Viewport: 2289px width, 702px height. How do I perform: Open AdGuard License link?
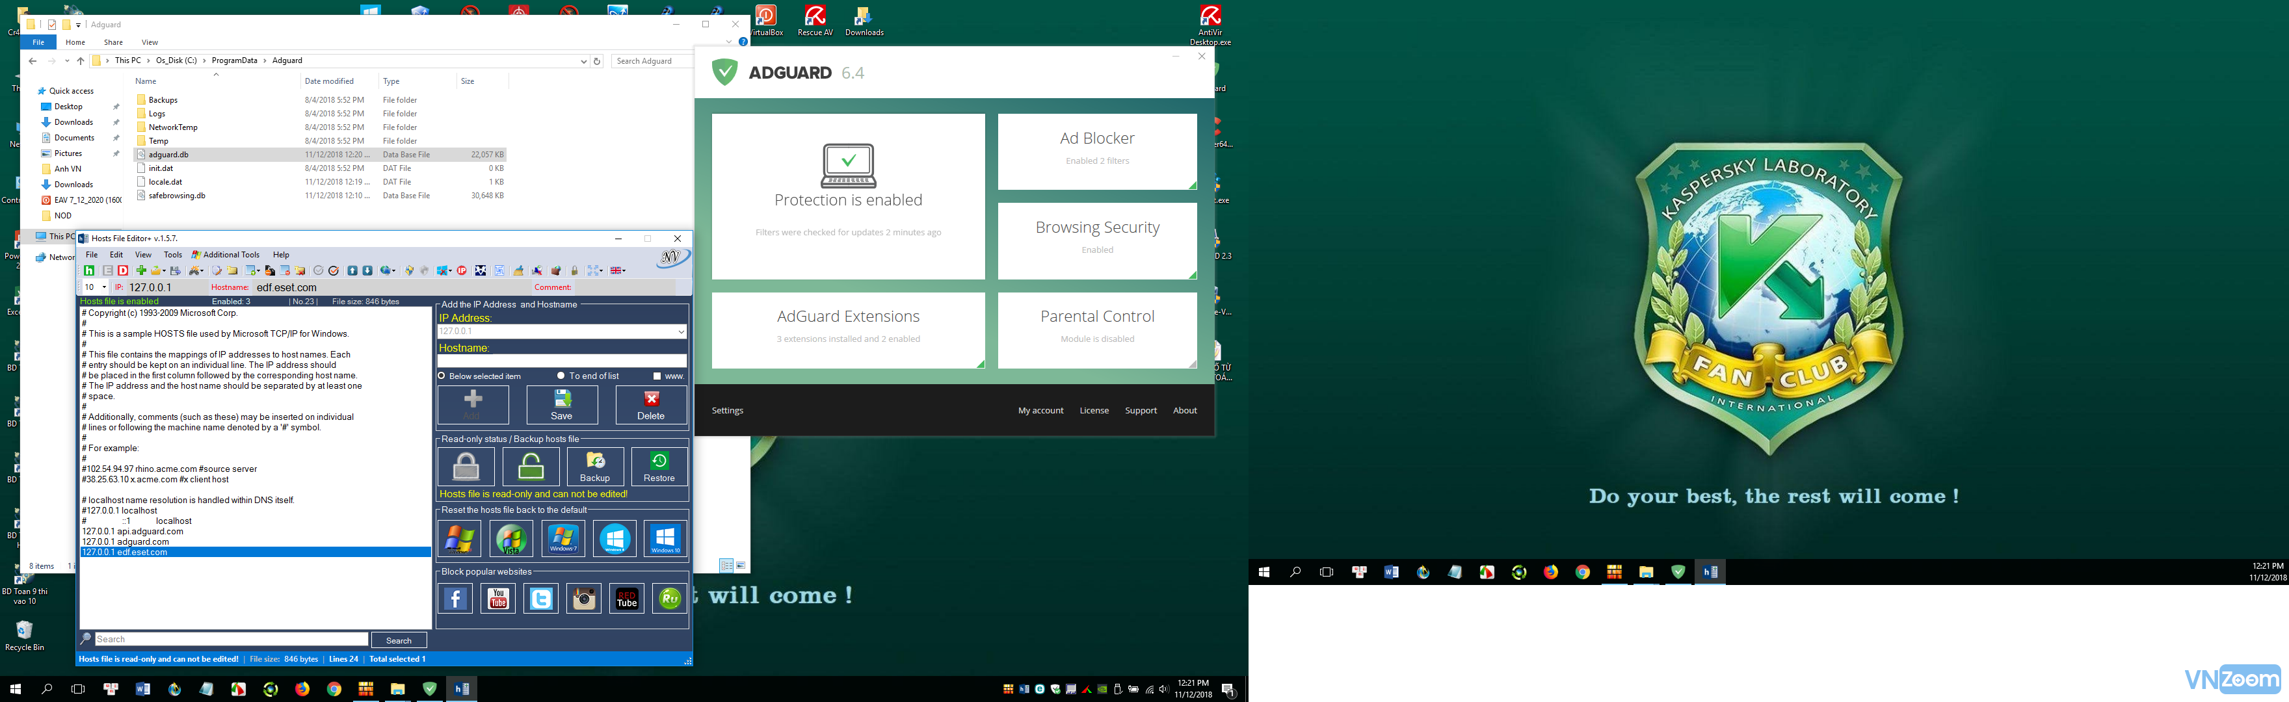pyautogui.click(x=1094, y=411)
